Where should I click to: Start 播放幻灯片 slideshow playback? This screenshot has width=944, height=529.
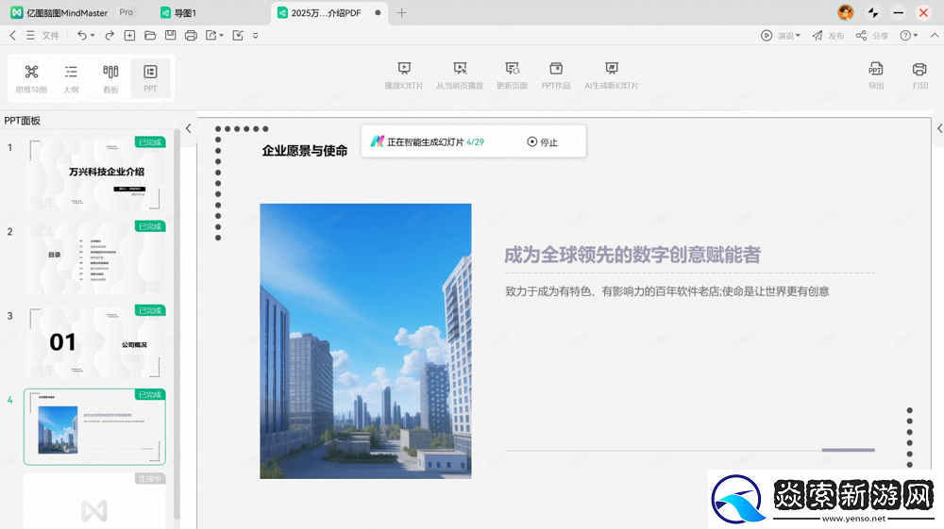point(404,75)
